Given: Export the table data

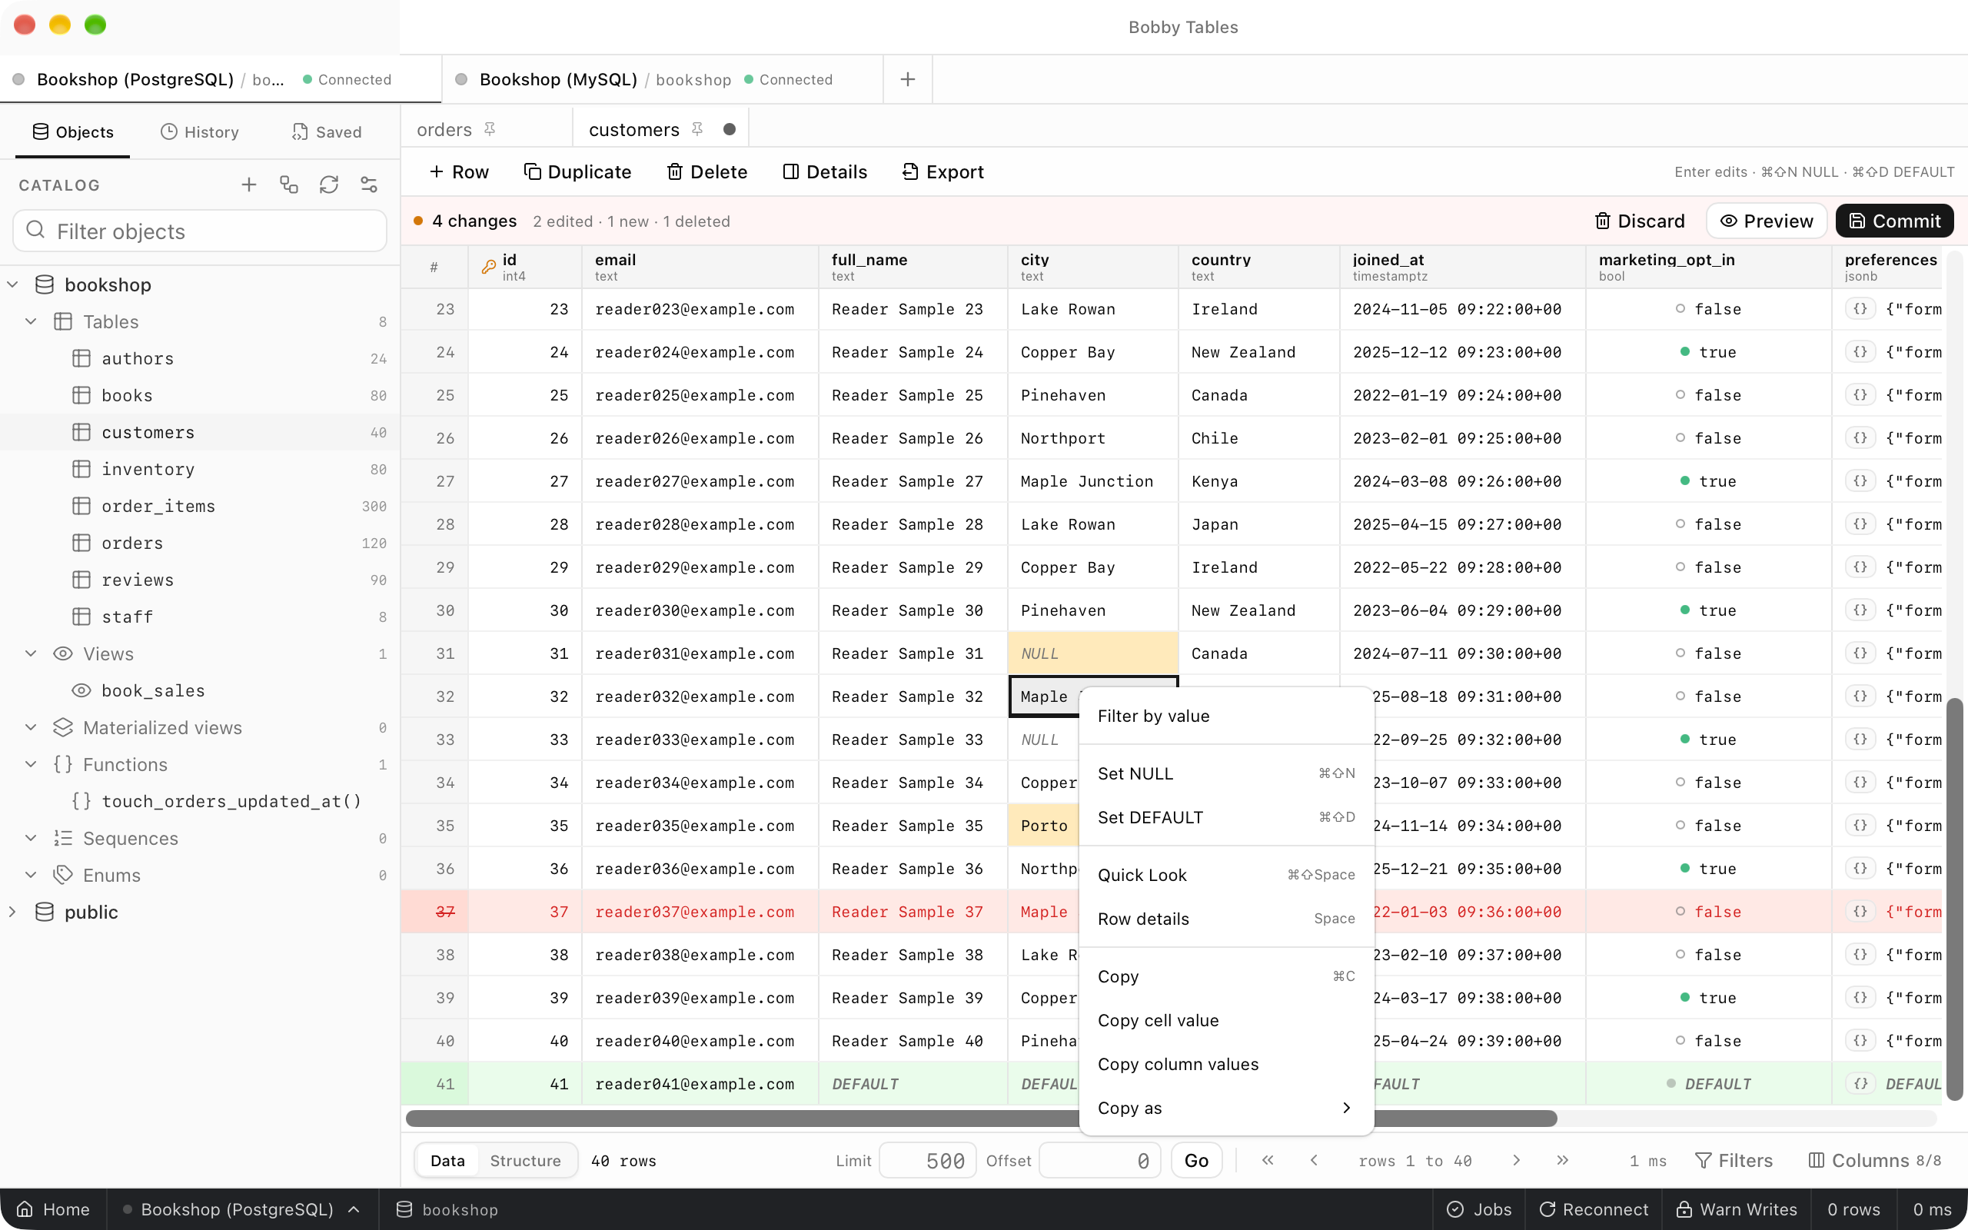Looking at the screenshot, I should pos(943,171).
